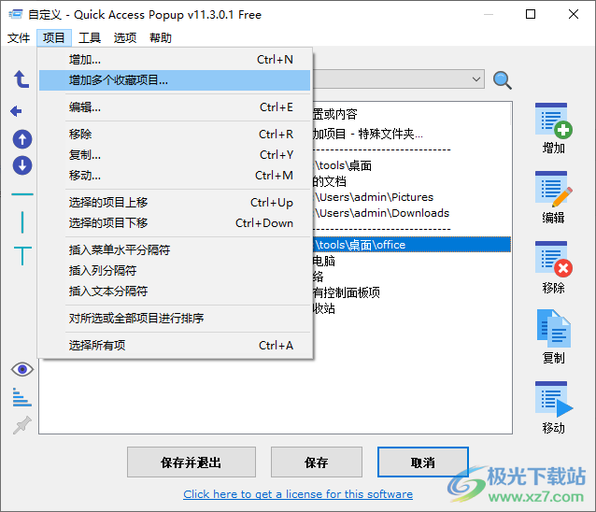Choose 插入列分隔符 menu entry
596x512 pixels.
coord(175,270)
